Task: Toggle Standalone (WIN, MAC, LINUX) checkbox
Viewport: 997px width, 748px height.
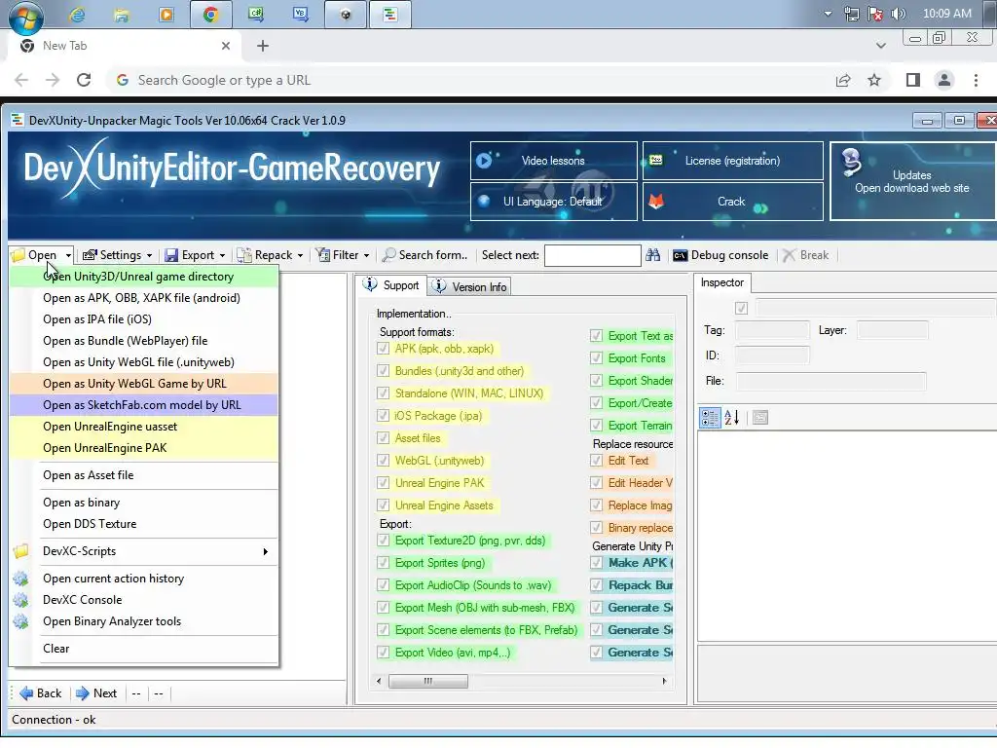Action: tap(383, 393)
